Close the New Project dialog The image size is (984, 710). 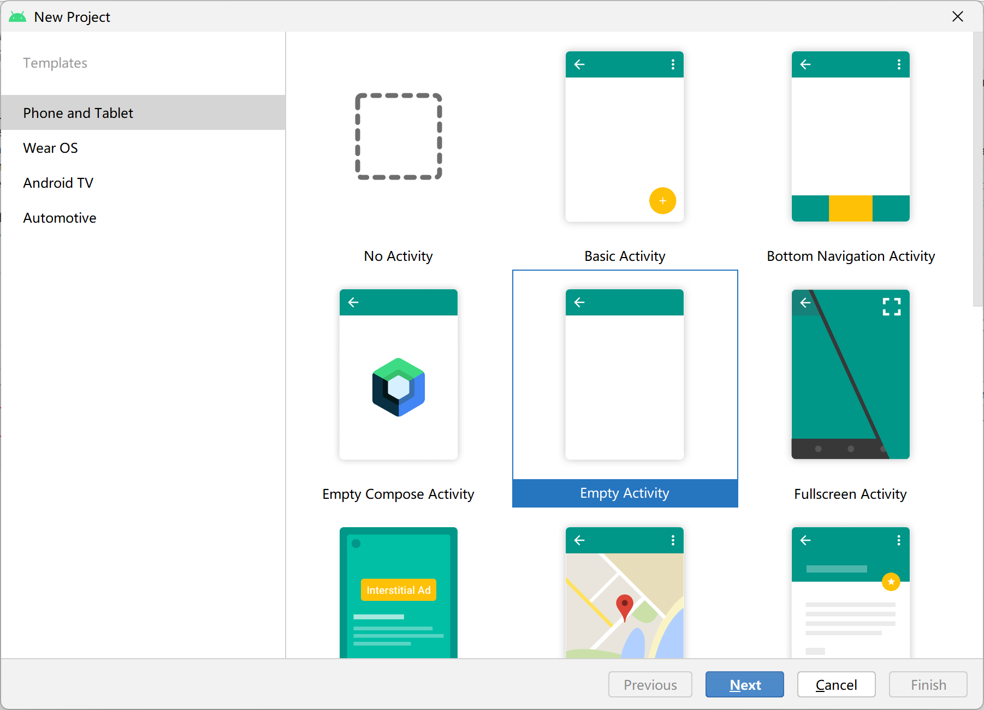(x=958, y=16)
